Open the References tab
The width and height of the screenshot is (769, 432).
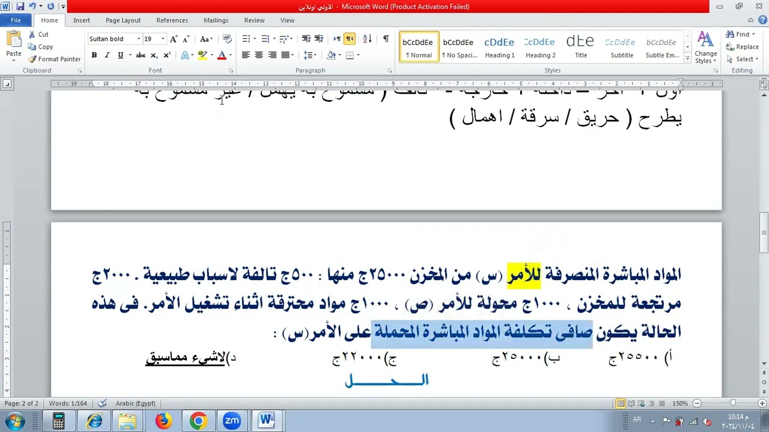172,20
